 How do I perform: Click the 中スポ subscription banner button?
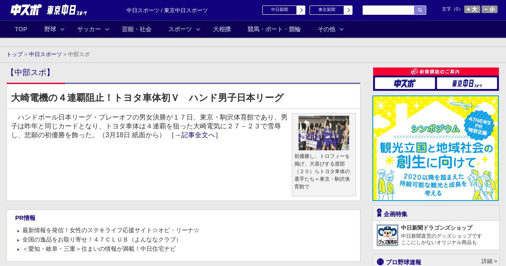405,83
